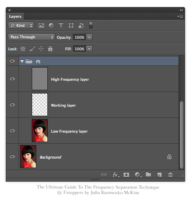
Task: Open the Pass Through blend mode dropdown
Action: 31,37
